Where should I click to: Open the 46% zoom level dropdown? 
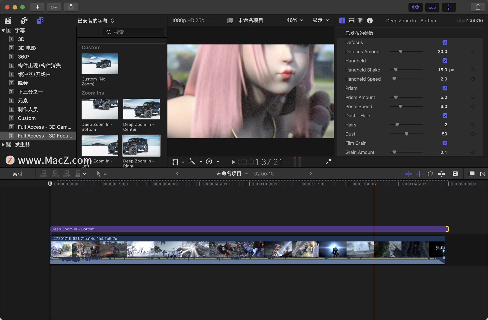[x=295, y=20]
